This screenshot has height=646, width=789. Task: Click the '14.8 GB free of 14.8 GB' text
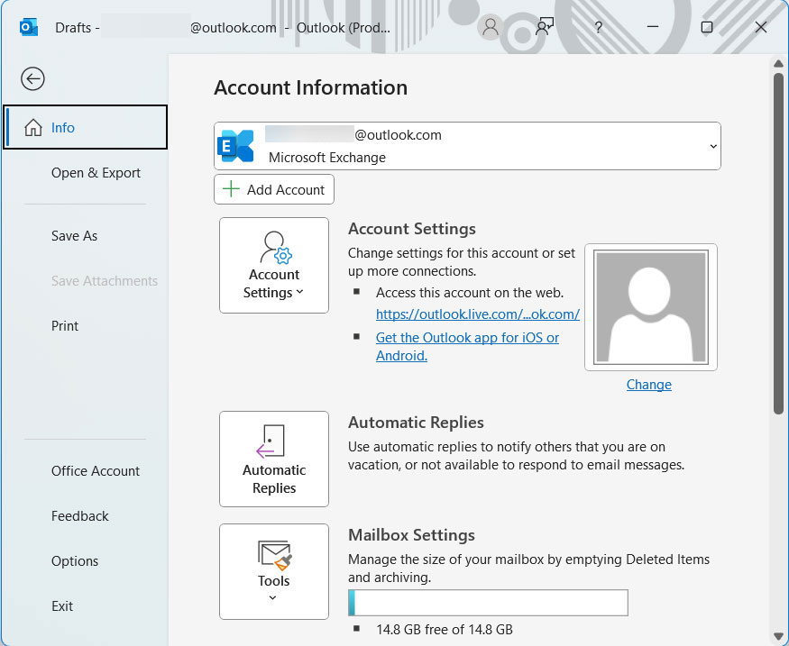pyautogui.click(x=445, y=630)
